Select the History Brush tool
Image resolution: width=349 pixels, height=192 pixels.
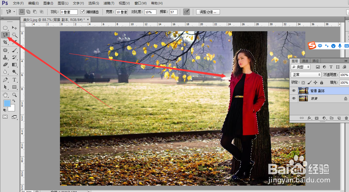tap(14, 57)
